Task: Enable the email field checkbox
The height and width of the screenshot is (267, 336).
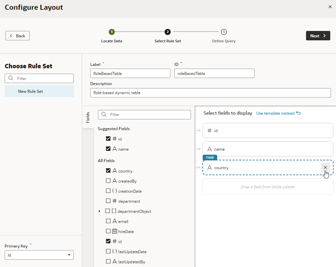Action: (108, 221)
